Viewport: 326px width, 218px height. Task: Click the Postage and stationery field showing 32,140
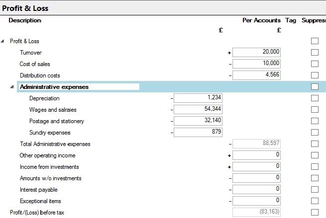[198, 121]
